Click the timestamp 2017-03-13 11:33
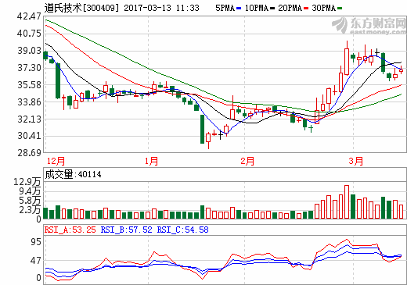Viewport: 407px width, 285px height. (161, 8)
